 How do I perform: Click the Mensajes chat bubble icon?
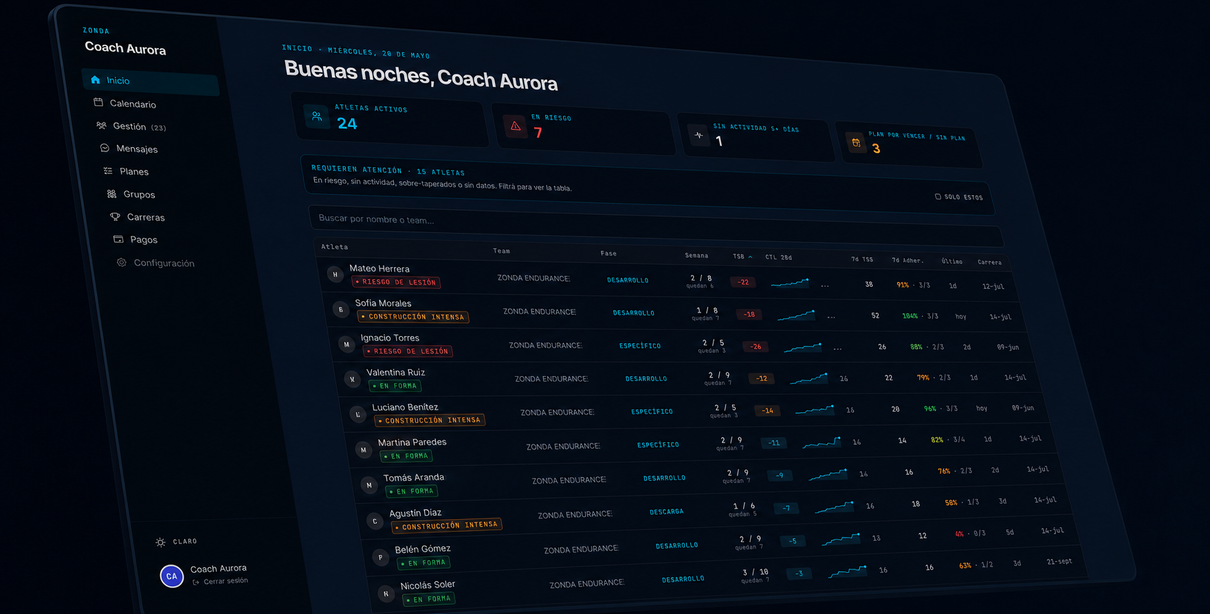tap(104, 148)
